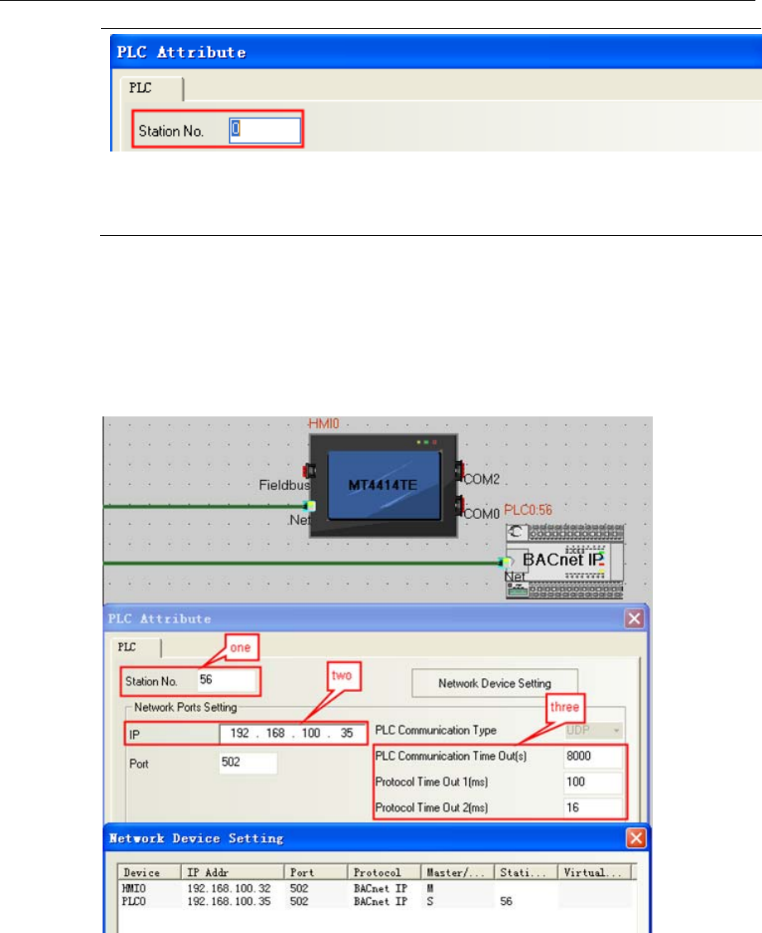The width and height of the screenshot is (762, 933).
Task: Select the PLC0 row in device table
Action: tap(376, 902)
